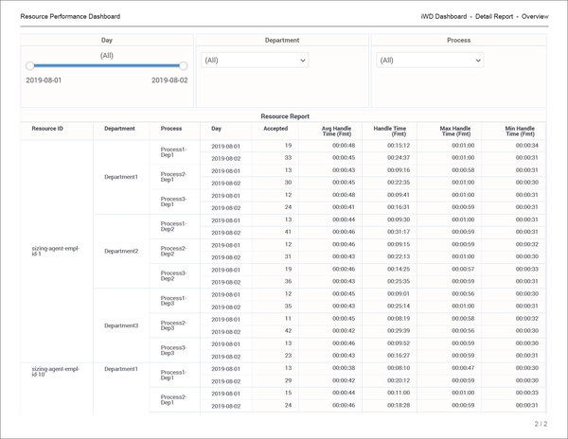Select the Department2 cell

[x=121, y=251]
